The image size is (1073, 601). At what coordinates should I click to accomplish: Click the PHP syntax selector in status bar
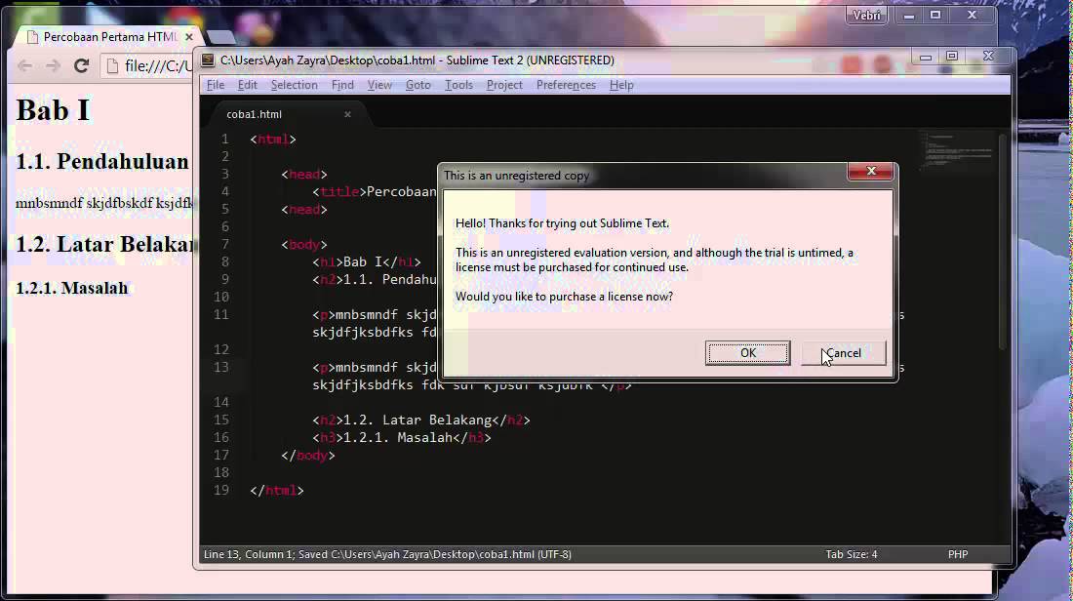coord(958,554)
